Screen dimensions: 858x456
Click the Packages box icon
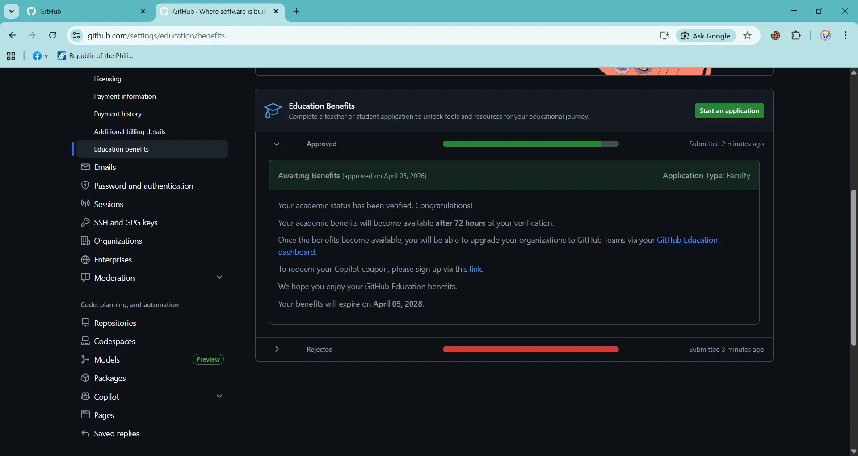(85, 378)
